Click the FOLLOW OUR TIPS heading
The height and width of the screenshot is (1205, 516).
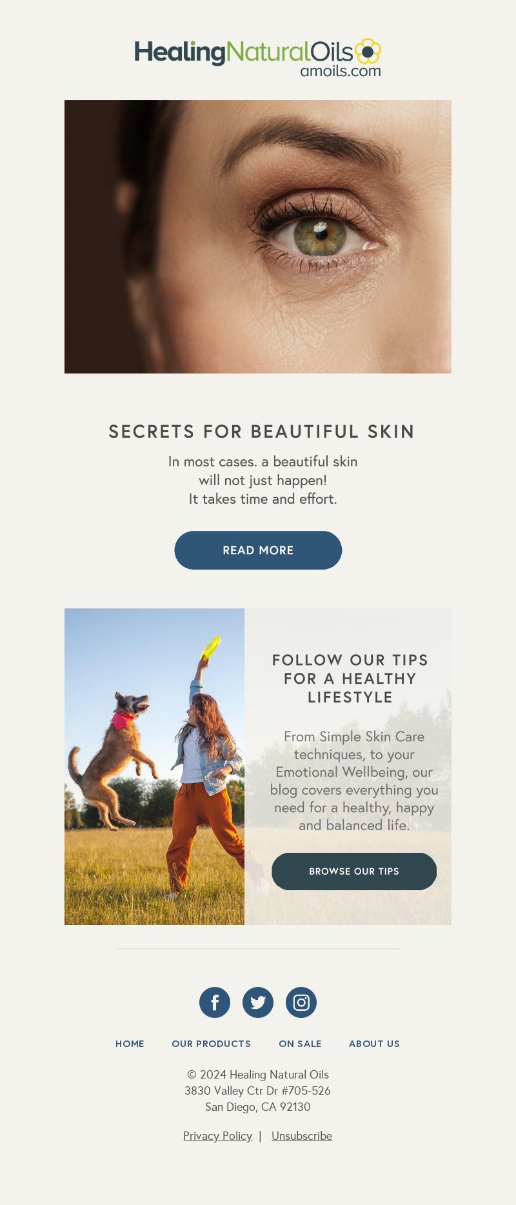click(x=350, y=679)
